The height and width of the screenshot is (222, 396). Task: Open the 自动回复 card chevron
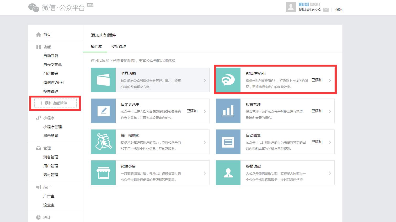tap(330, 142)
